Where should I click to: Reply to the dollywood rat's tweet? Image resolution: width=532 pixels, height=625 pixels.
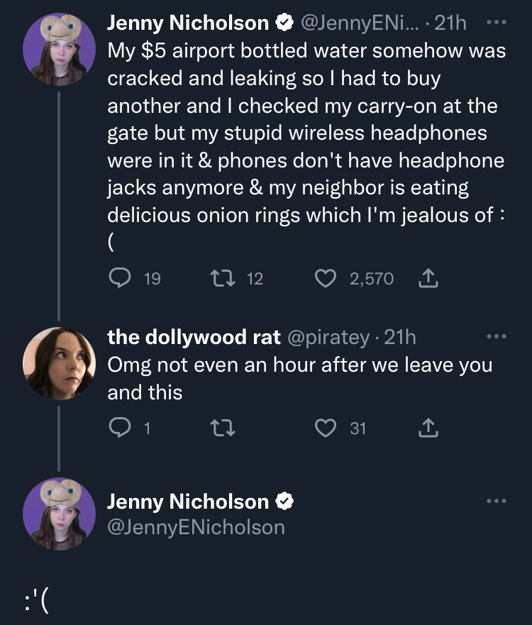(x=118, y=427)
